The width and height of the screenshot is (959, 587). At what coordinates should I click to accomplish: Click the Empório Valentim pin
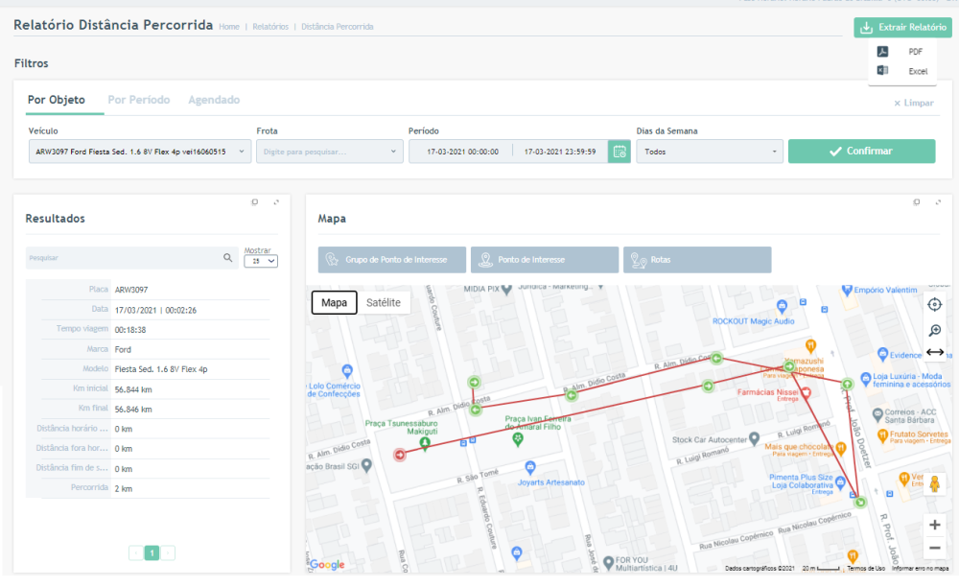pos(847,290)
